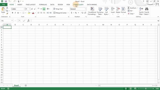Click the Increase Indent icon
160x90 pixels.
pos(50,13)
